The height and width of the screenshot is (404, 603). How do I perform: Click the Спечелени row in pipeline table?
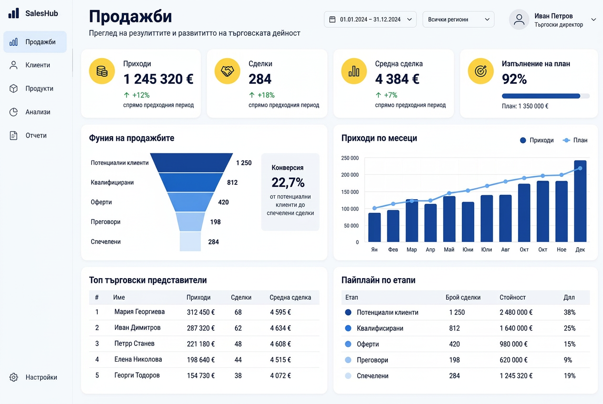466,376
